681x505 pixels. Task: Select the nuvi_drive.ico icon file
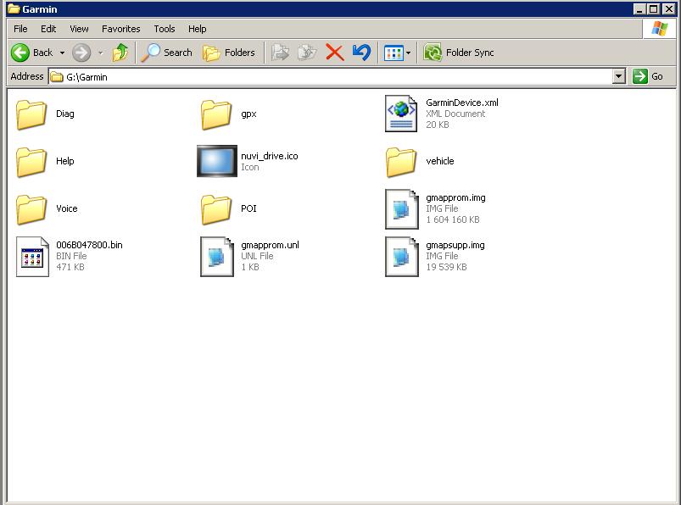pos(217,161)
